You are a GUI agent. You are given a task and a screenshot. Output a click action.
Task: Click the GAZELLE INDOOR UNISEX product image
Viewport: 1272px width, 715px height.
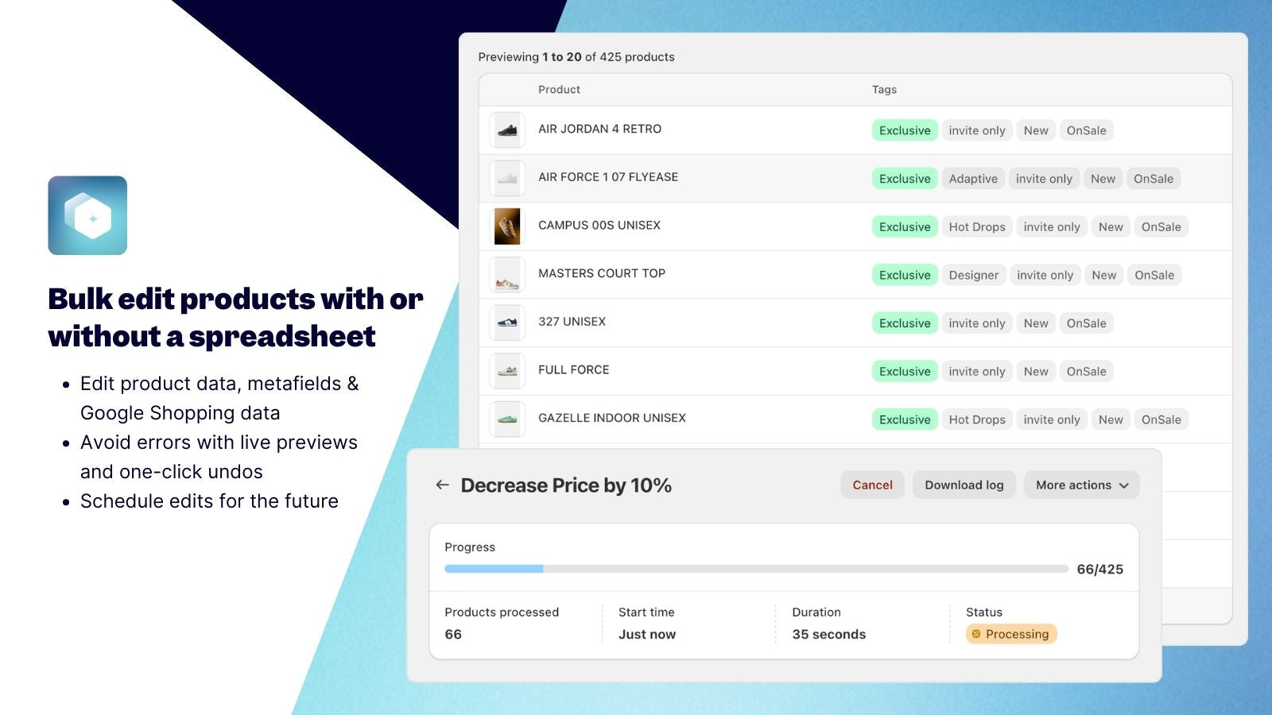[506, 419]
